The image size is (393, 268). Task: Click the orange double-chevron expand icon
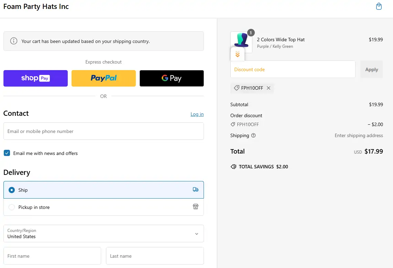coord(237,54)
